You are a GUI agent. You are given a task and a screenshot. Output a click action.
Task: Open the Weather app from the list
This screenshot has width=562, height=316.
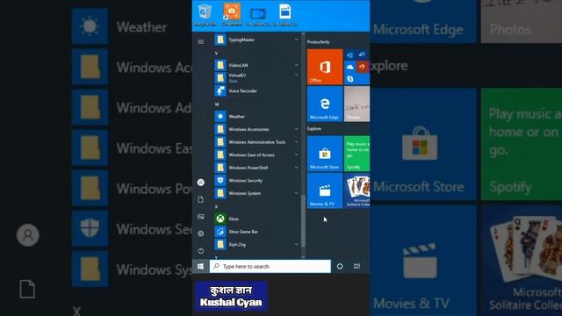point(256,117)
